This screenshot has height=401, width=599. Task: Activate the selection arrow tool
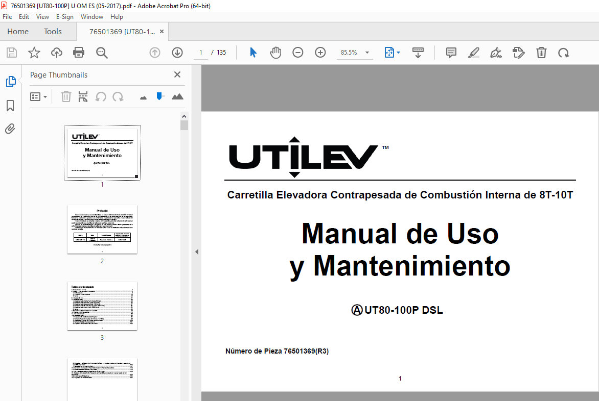point(253,52)
